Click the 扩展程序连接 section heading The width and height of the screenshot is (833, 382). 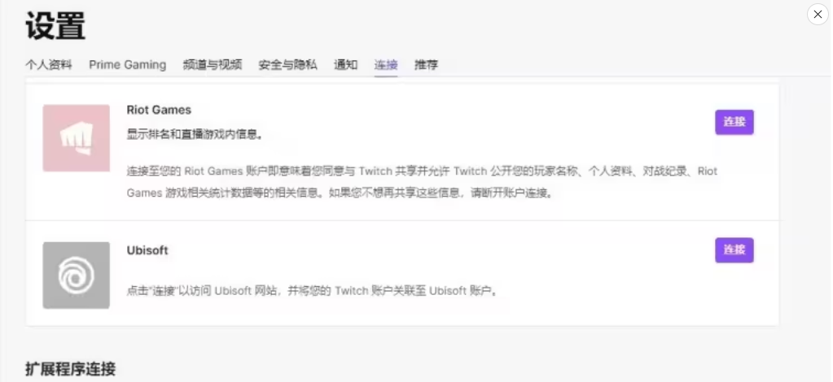click(x=71, y=369)
